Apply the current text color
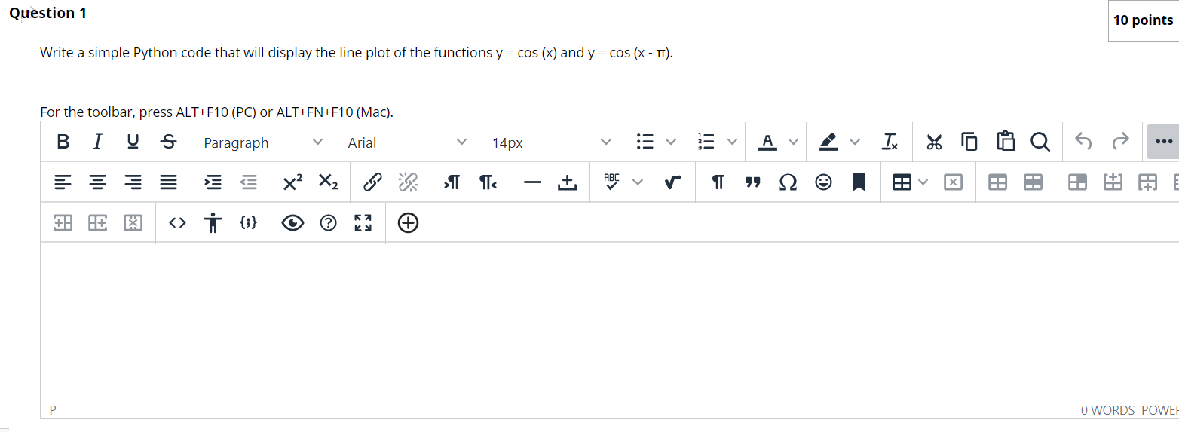This screenshot has height=432, width=1179. tap(768, 142)
